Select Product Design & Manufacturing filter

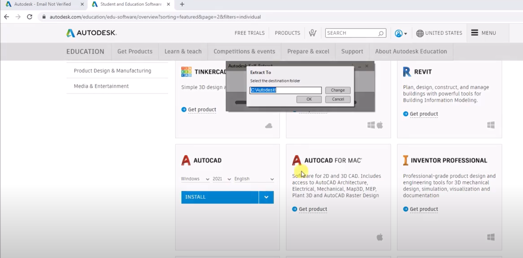point(112,71)
